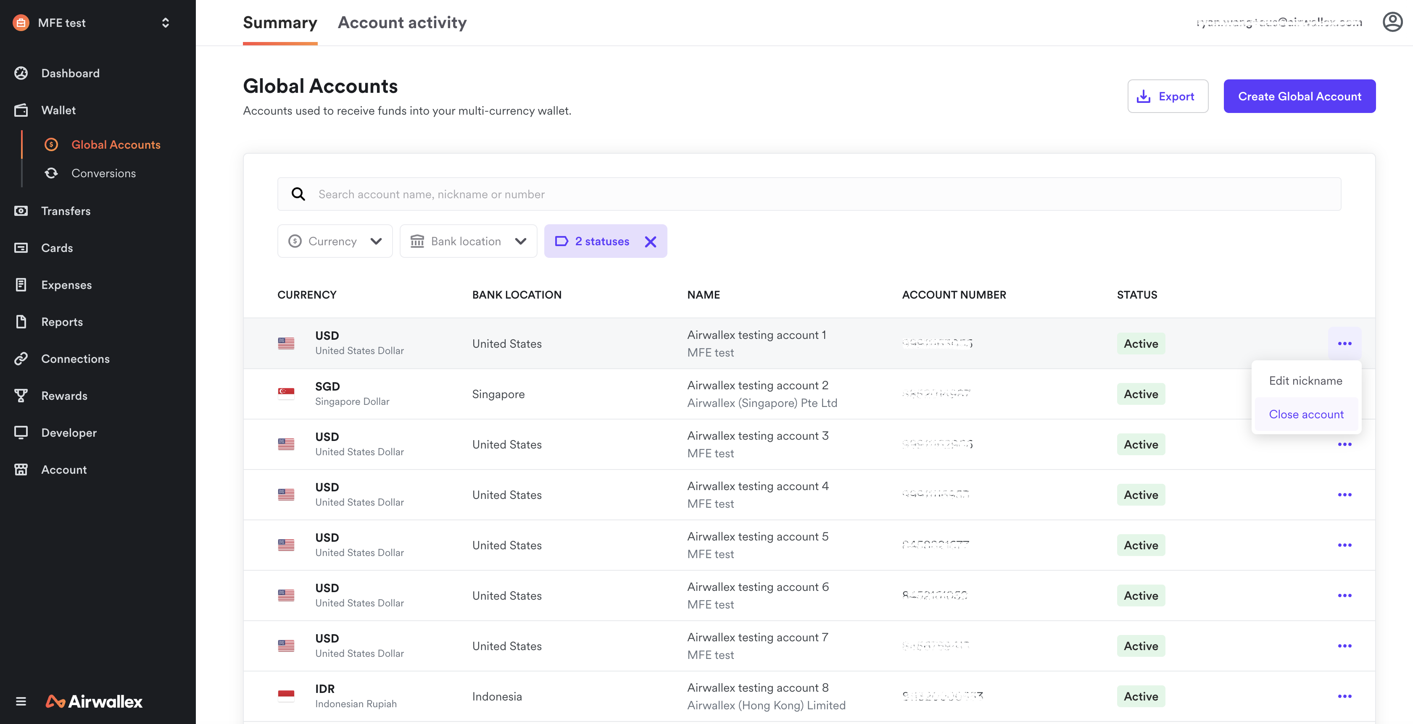Open the Cards sidebar icon
Screen dimensions: 1413x724
[21, 248]
